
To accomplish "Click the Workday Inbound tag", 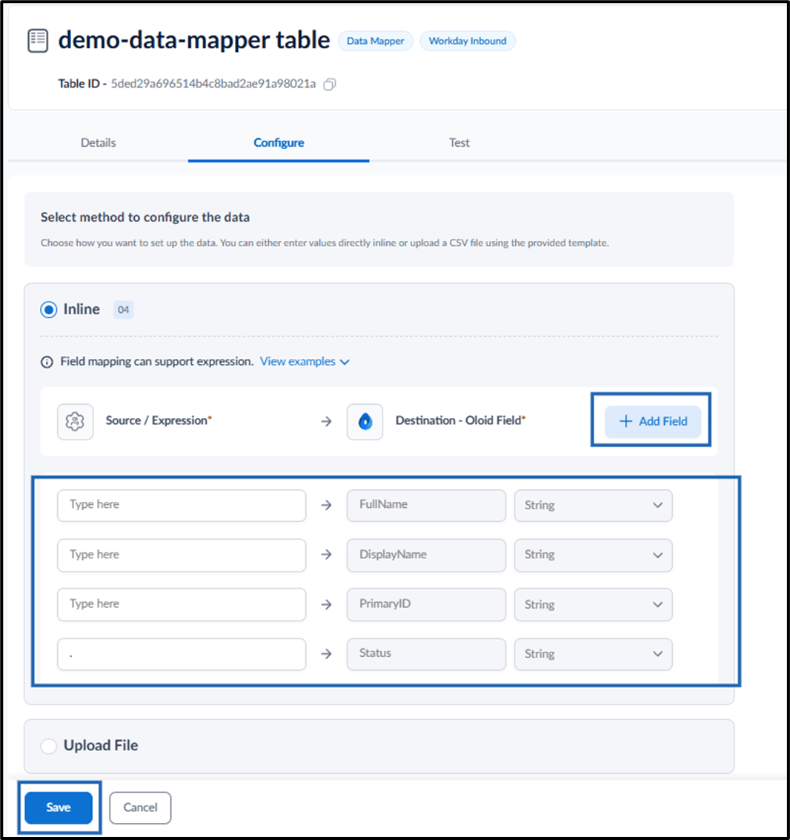I will click(468, 41).
